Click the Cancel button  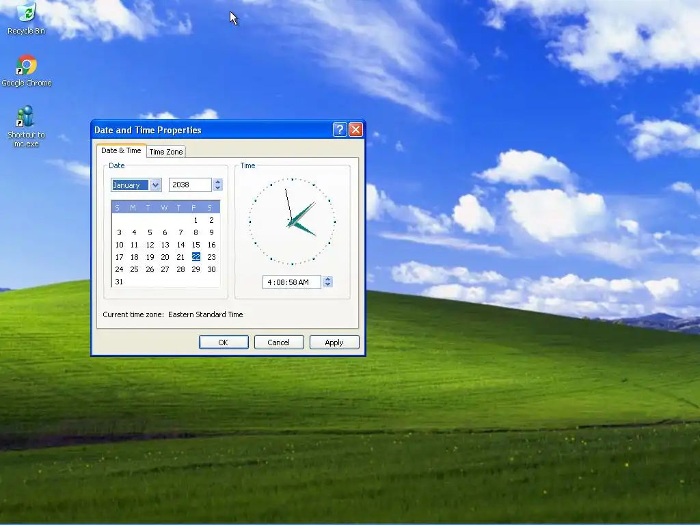point(279,342)
